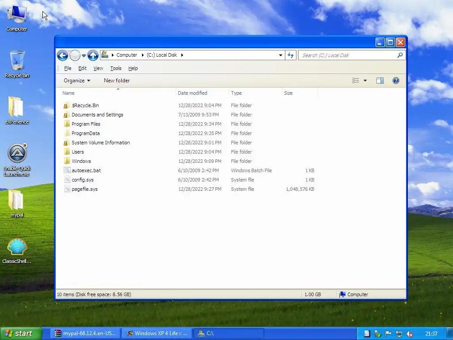This screenshot has height=340, width=453.
Task: Expand the arrow after Computer in the address bar
Action: [143, 55]
